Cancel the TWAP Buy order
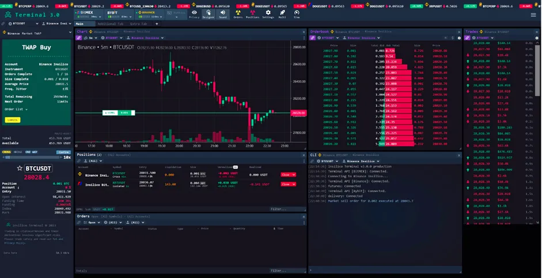The height and width of the screenshot is (278, 542). tap(13, 120)
